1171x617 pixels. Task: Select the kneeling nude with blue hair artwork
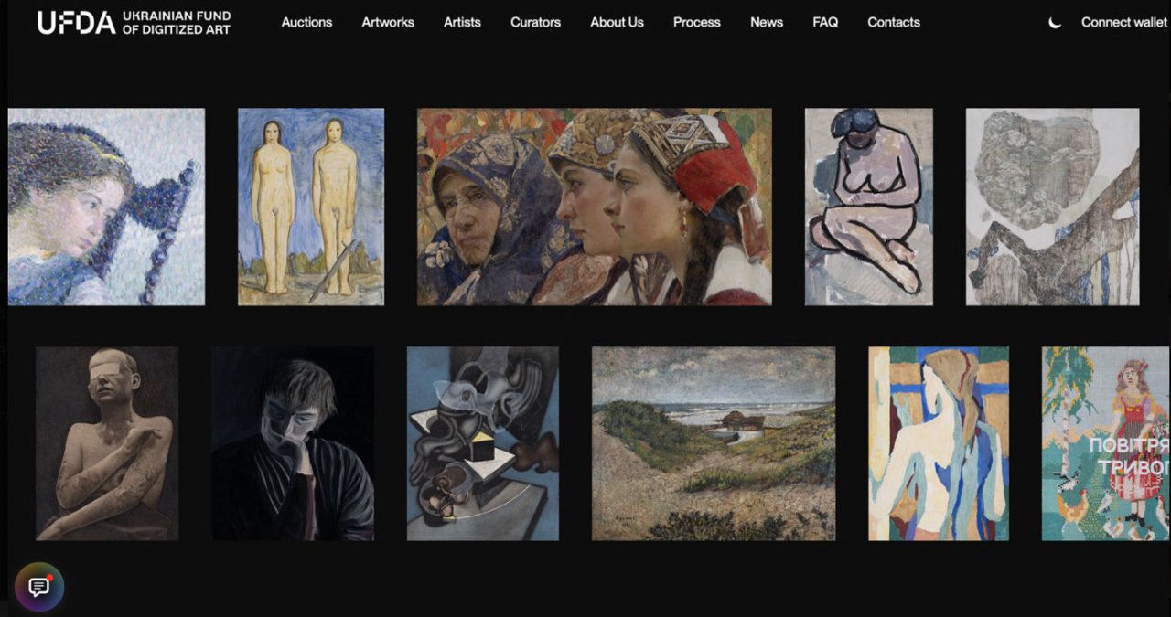point(869,207)
